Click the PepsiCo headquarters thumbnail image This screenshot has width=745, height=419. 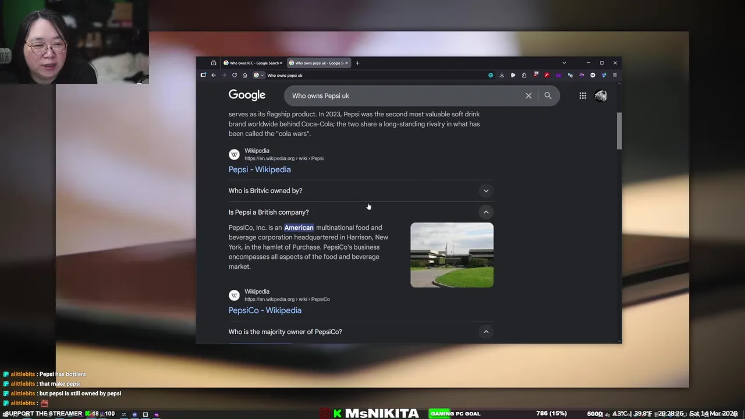[452, 255]
